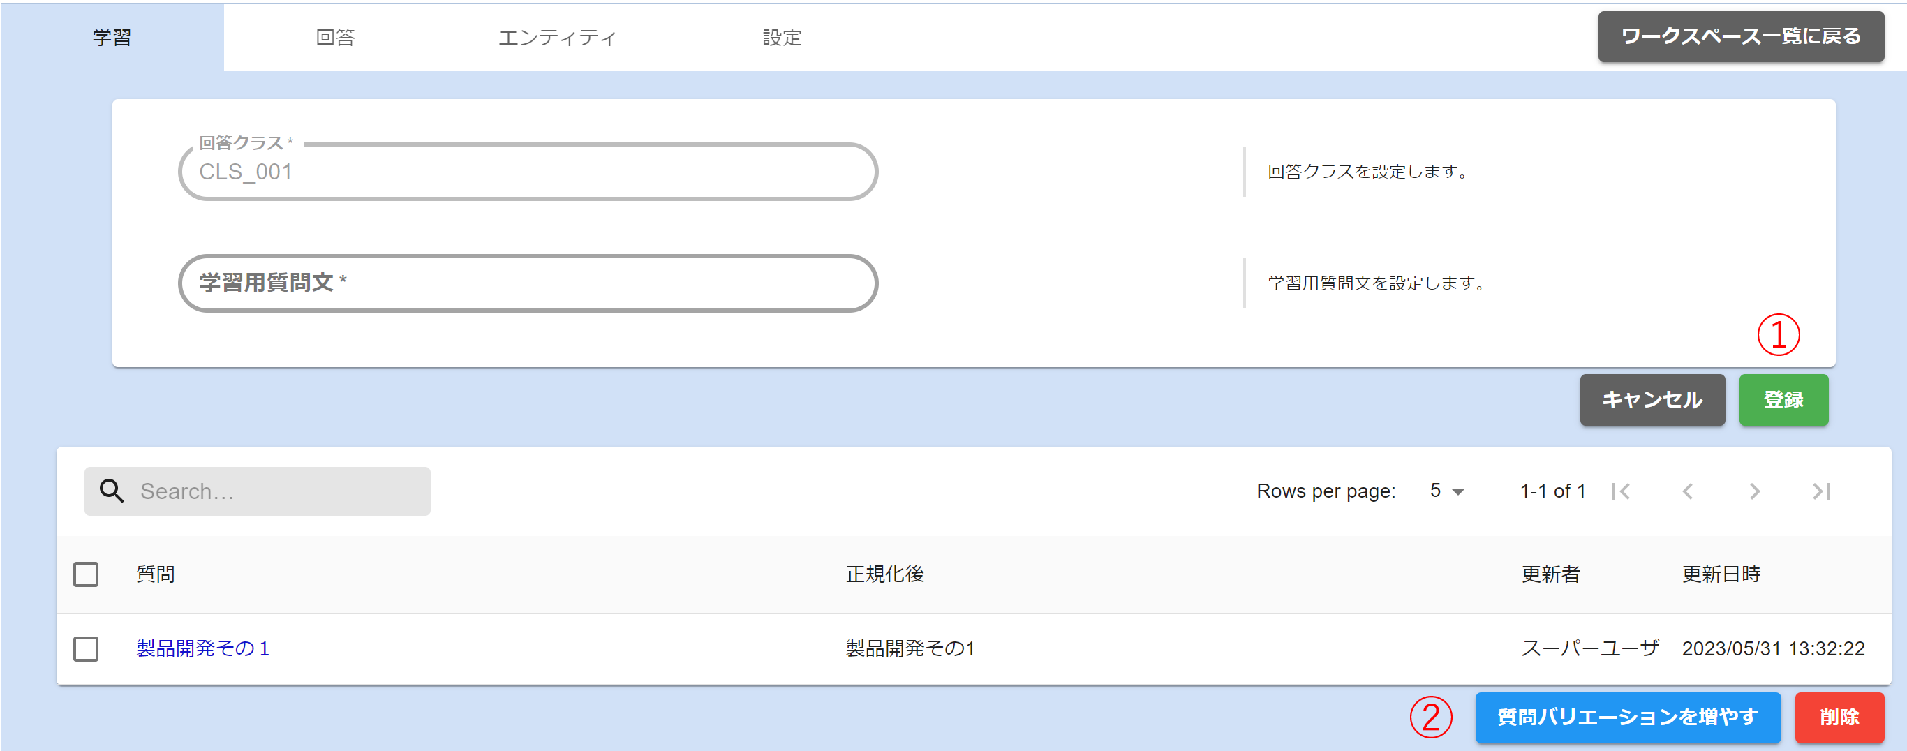Open the Rows per page dropdown
Screen dimensions: 1907x751
pyautogui.click(x=1446, y=491)
